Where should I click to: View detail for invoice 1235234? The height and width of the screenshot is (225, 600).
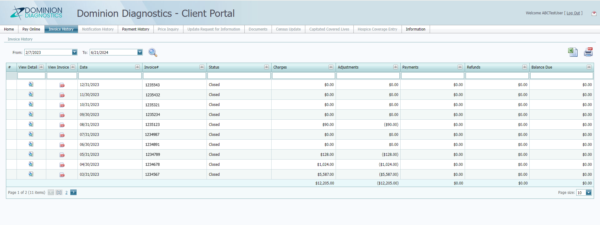point(31,114)
